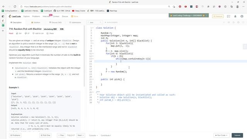Screen dimensions: 247x139
Task: Open the LeetCoding Challenge giveaway banner
Action: click(x=189, y=15)
